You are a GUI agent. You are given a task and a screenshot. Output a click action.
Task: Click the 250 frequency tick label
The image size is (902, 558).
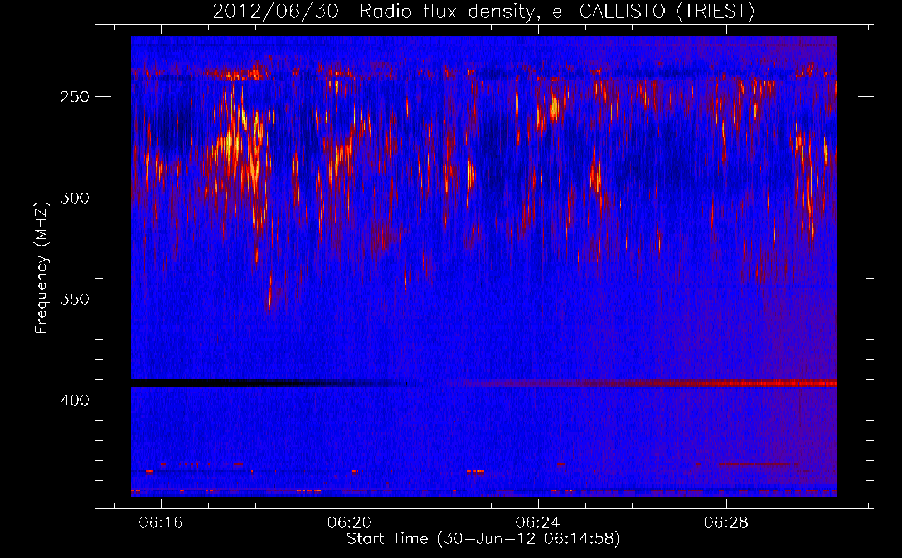click(75, 97)
